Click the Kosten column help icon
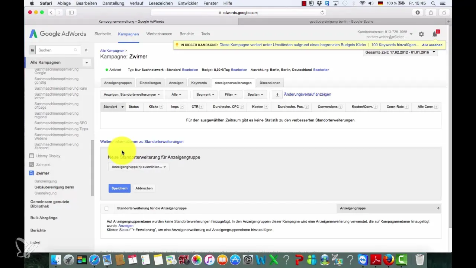Image resolution: width=476 pixels, height=268 pixels. click(266, 107)
